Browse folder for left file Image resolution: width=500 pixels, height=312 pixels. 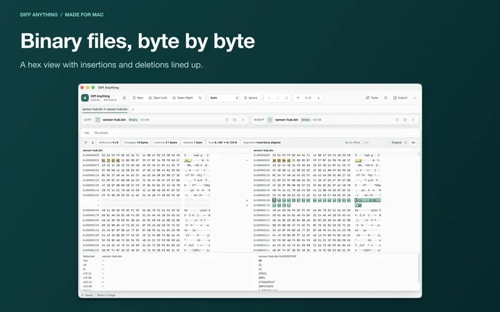235,120
